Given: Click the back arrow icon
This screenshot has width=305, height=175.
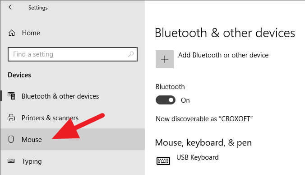Looking at the screenshot, I should point(11,7).
